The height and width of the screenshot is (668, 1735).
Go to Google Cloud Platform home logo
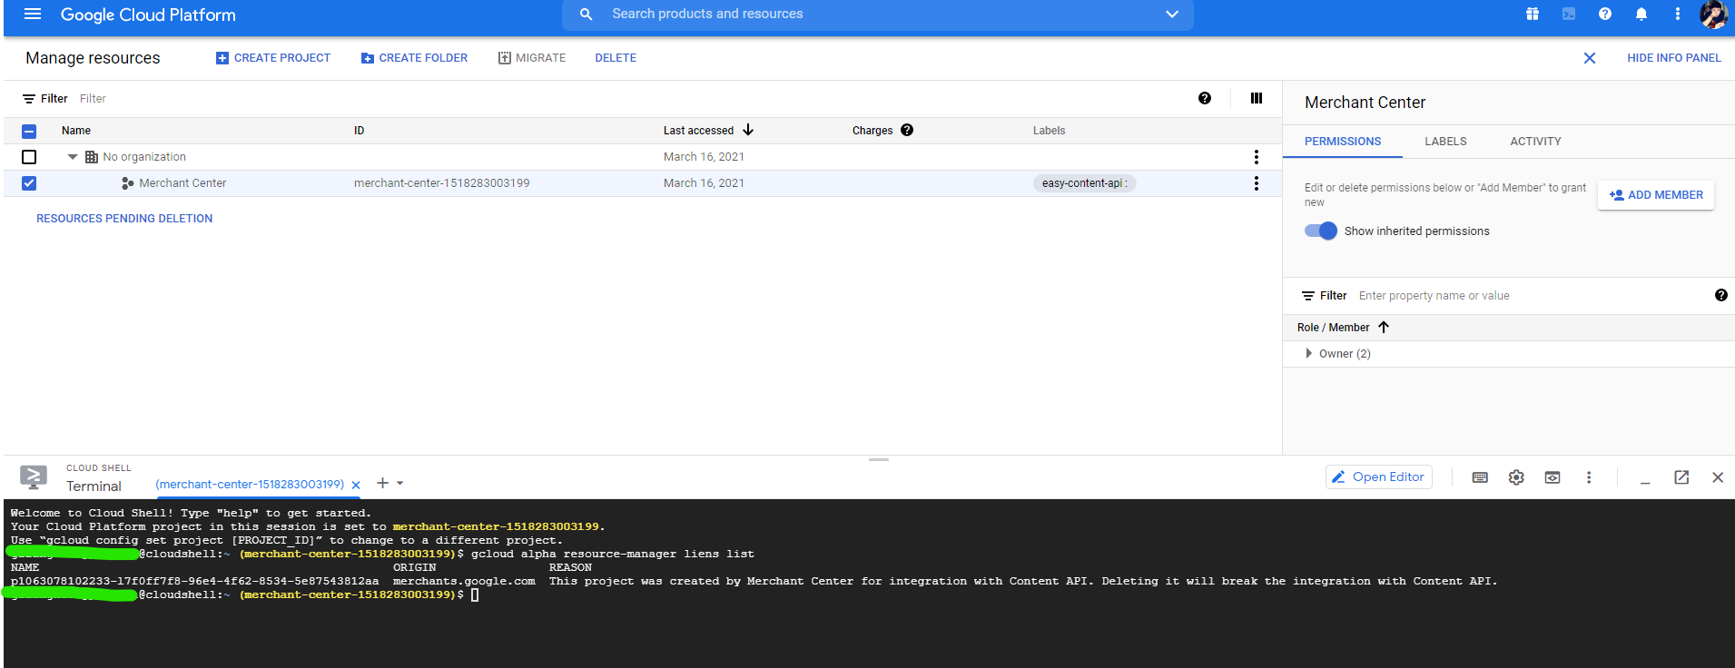point(148,15)
